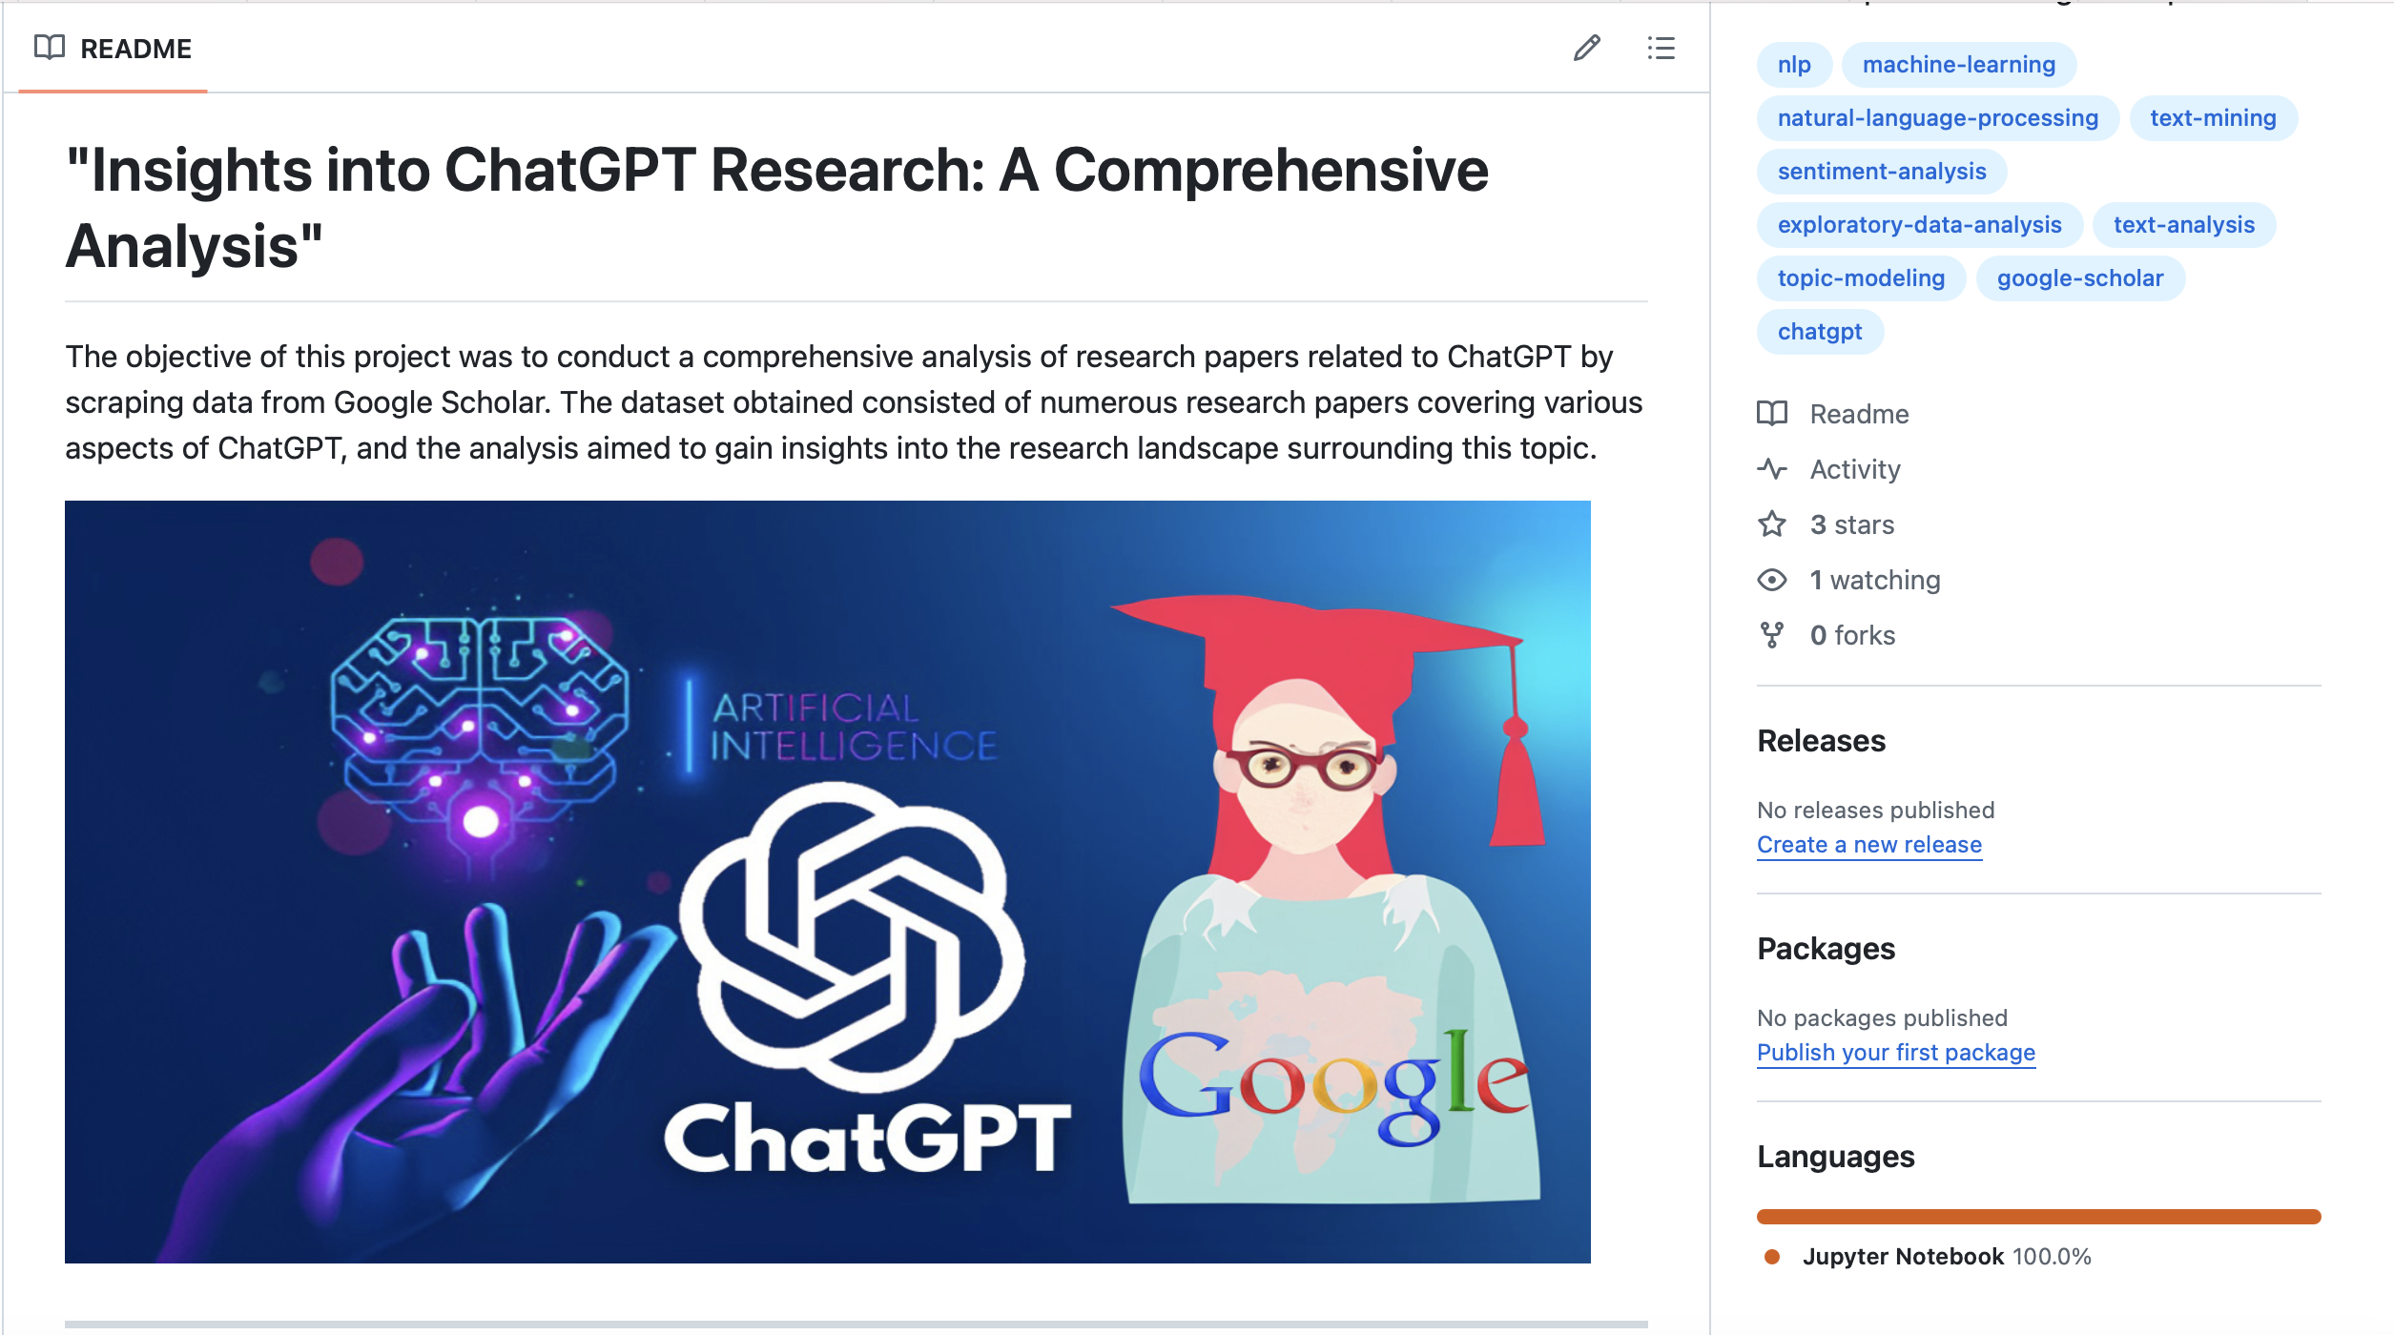
Task: Click the Jupyter Notebook language bar
Action: pyautogui.click(x=2038, y=1217)
